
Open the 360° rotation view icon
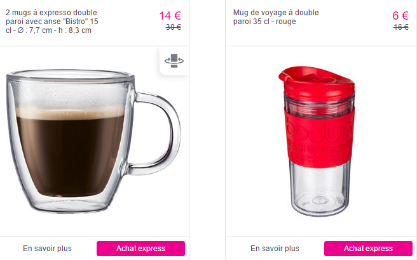(174, 61)
